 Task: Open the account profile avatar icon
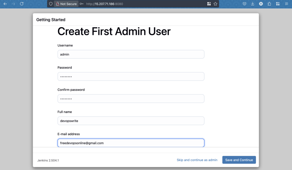[261, 4]
